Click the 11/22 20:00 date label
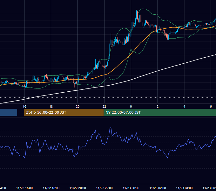 coord(78,188)
